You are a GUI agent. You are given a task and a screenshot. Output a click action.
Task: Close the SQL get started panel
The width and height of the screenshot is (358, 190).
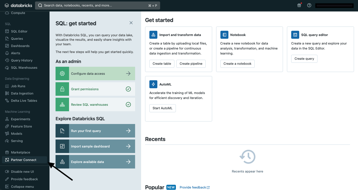[131, 23]
